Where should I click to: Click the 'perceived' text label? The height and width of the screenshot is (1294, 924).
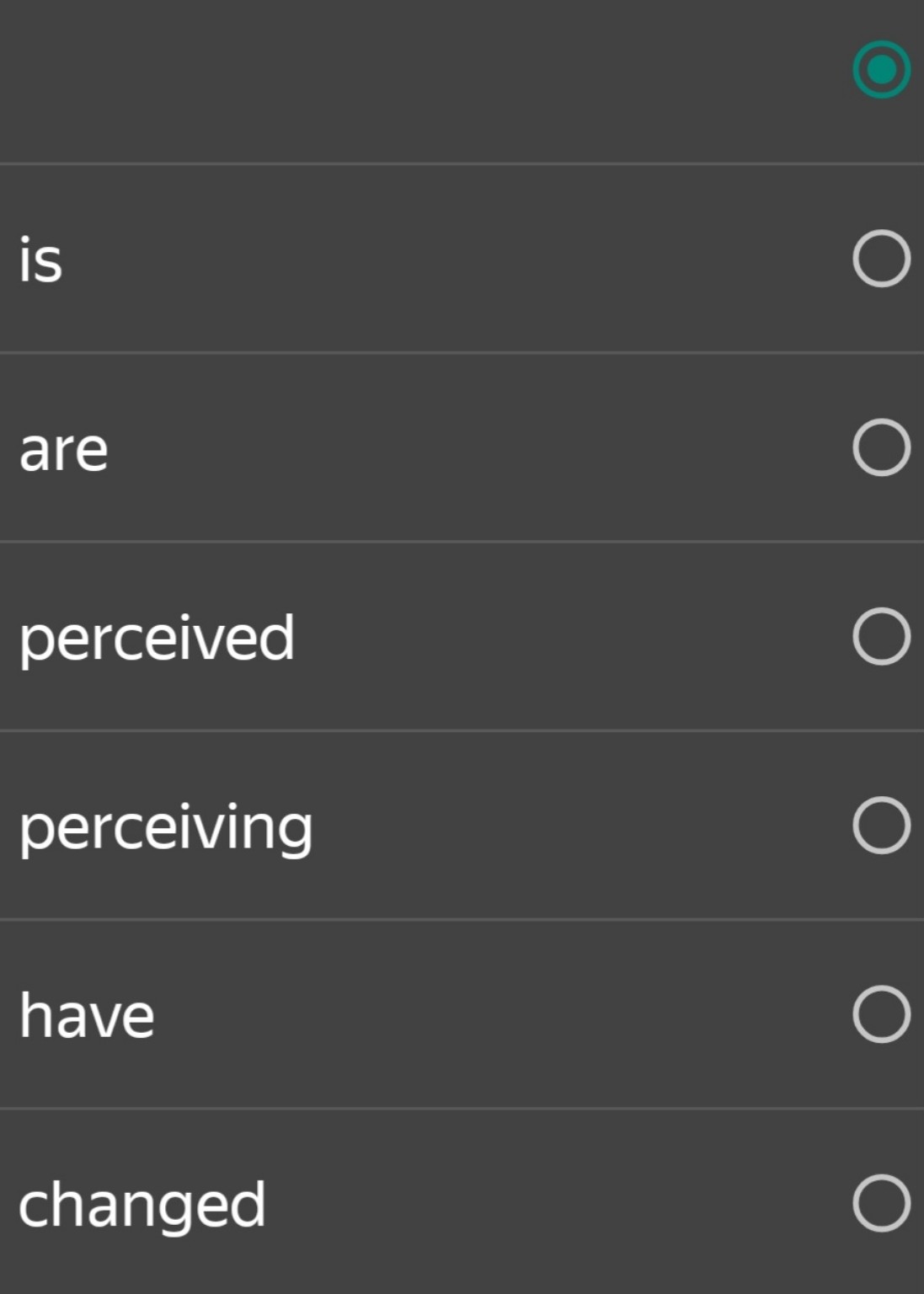click(157, 639)
